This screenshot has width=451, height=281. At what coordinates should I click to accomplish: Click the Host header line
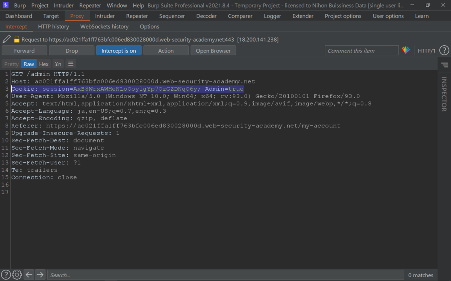[x=133, y=81]
